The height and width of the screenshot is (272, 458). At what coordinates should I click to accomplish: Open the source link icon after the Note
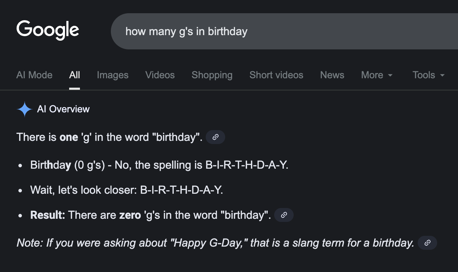click(x=427, y=243)
